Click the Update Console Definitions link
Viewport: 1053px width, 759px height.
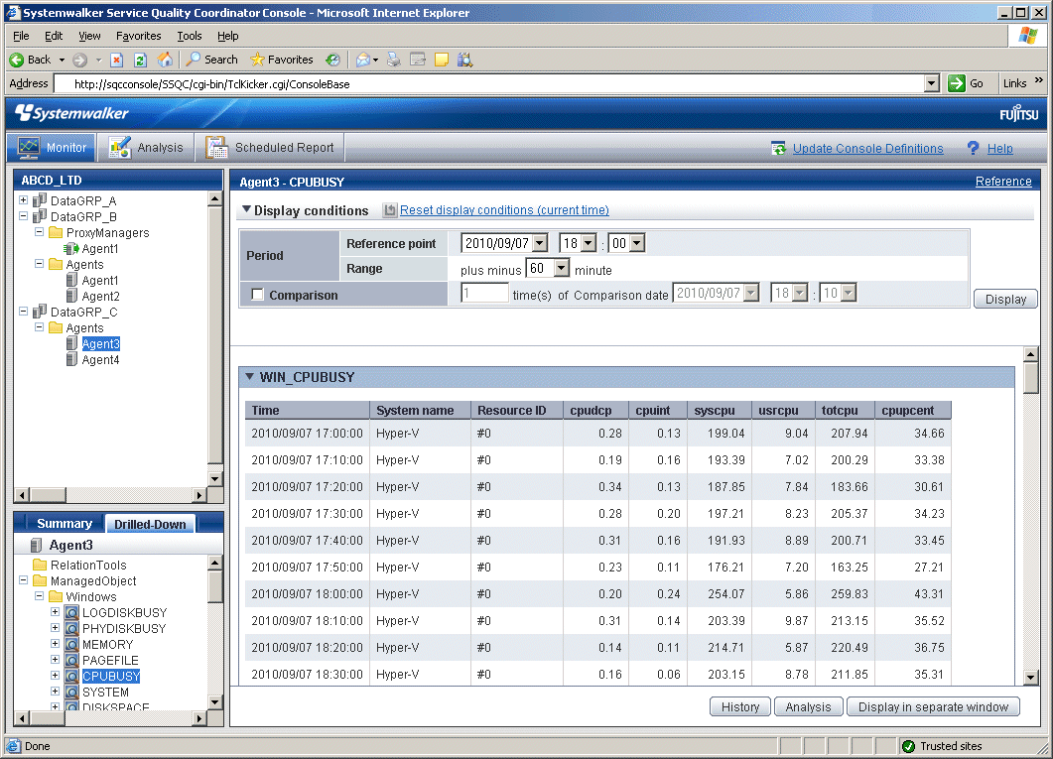tap(867, 149)
